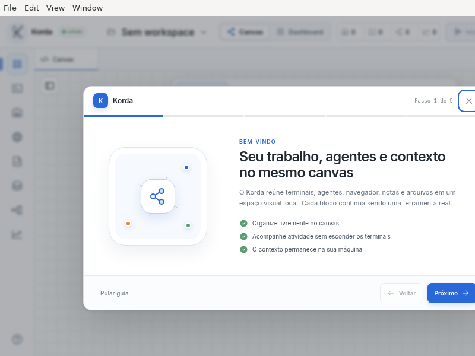Image resolution: width=475 pixels, height=356 pixels.
Task: Click the Próximo button
Action: coord(451,293)
